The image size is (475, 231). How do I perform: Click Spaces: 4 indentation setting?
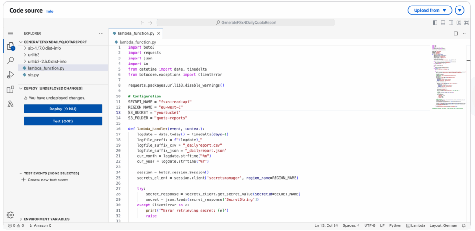click(x=351, y=225)
